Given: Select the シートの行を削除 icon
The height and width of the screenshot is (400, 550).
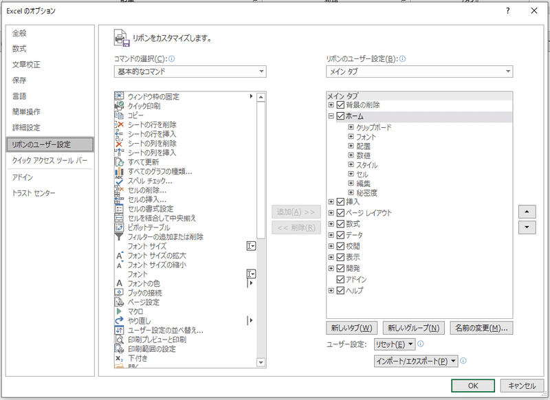Looking at the screenshot, I should pos(119,124).
